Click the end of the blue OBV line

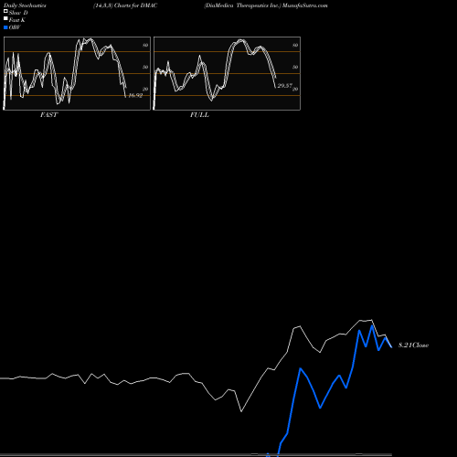[x=391, y=347]
